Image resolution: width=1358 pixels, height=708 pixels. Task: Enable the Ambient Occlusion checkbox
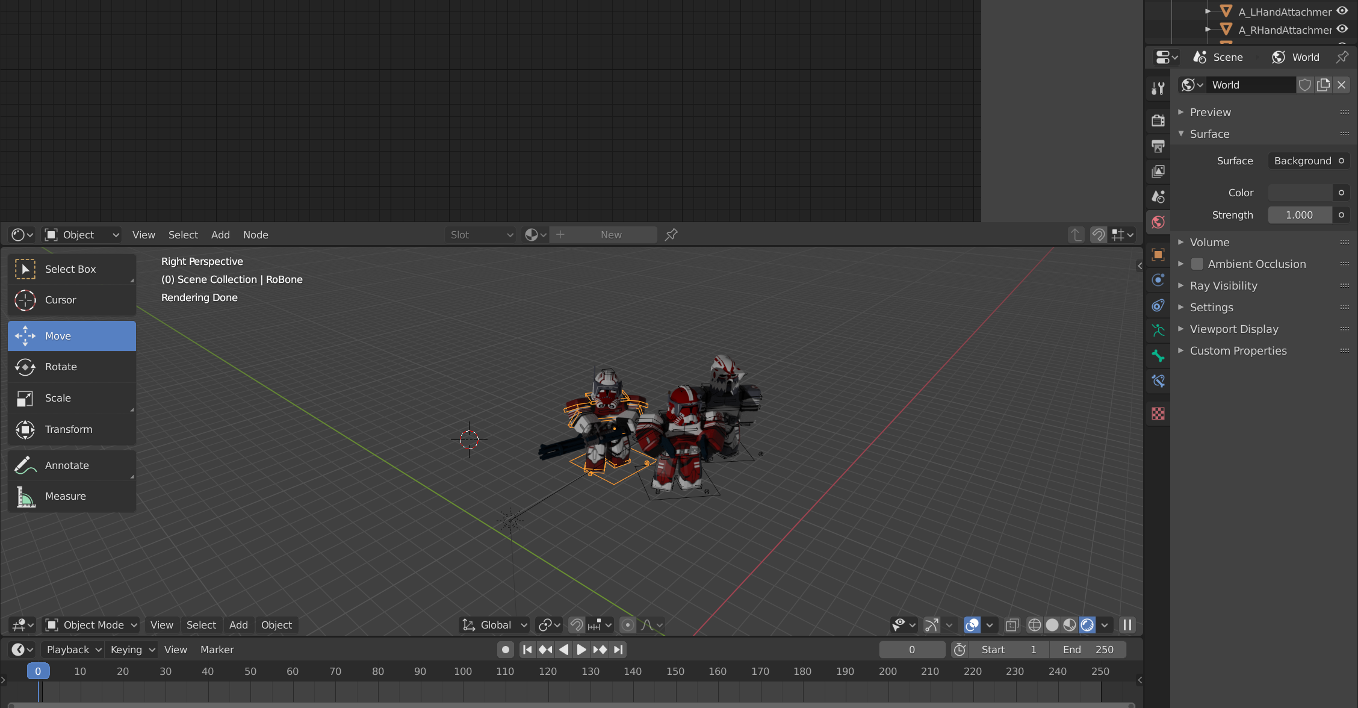click(1197, 264)
